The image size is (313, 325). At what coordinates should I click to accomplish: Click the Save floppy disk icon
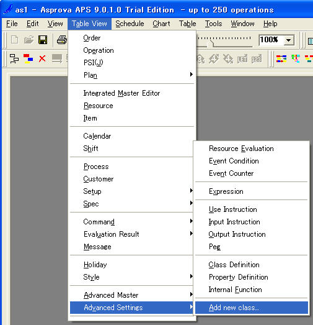[43, 40]
